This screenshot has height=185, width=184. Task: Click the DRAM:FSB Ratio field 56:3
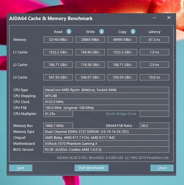(154, 126)
